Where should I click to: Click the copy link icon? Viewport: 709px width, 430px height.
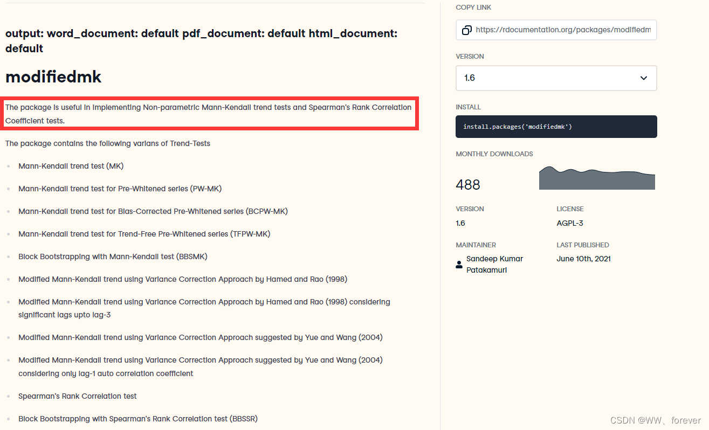[467, 30]
